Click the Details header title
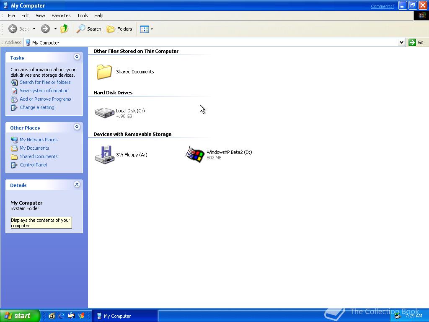 pos(18,185)
